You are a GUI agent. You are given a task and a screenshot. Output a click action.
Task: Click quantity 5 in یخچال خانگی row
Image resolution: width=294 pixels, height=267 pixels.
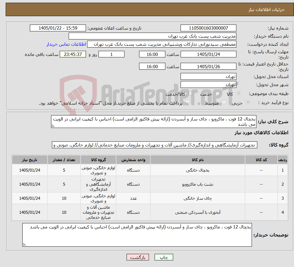(64, 170)
